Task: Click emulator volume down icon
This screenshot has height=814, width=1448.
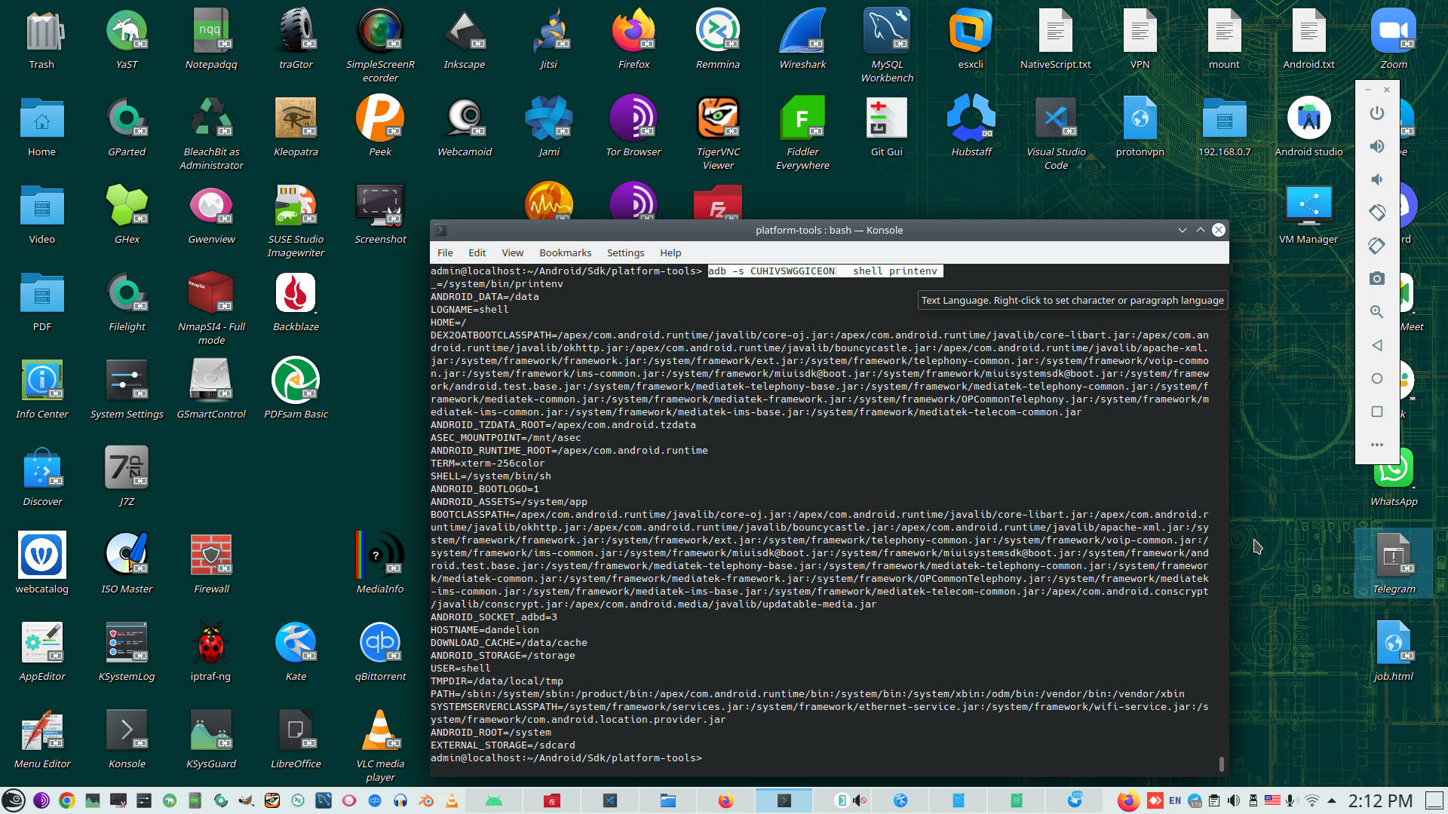Action: tap(1376, 179)
